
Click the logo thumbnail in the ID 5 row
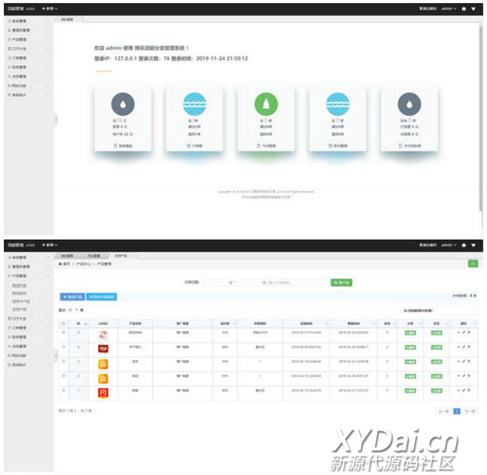103,334
